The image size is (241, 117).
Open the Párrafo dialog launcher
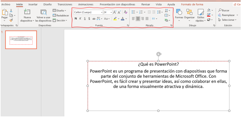171,25
